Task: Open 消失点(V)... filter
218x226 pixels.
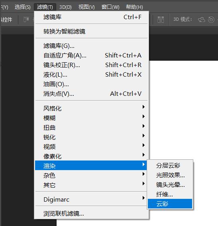Action: point(91,94)
